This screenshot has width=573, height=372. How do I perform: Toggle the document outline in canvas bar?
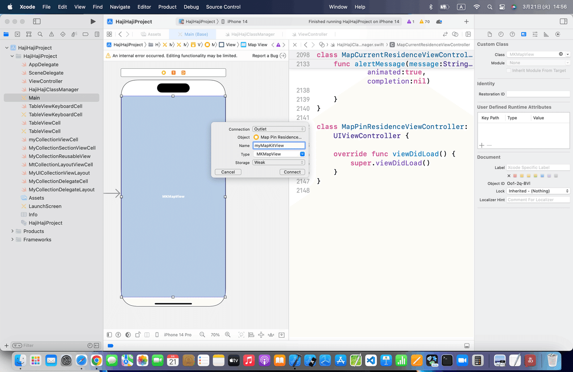pos(109,335)
